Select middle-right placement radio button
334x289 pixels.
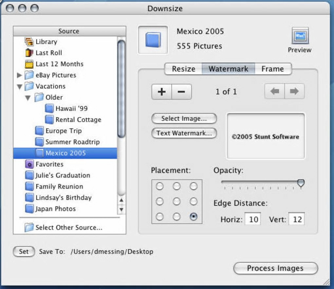(194, 201)
